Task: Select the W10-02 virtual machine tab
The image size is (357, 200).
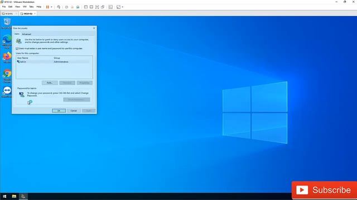Action: click(28, 13)
